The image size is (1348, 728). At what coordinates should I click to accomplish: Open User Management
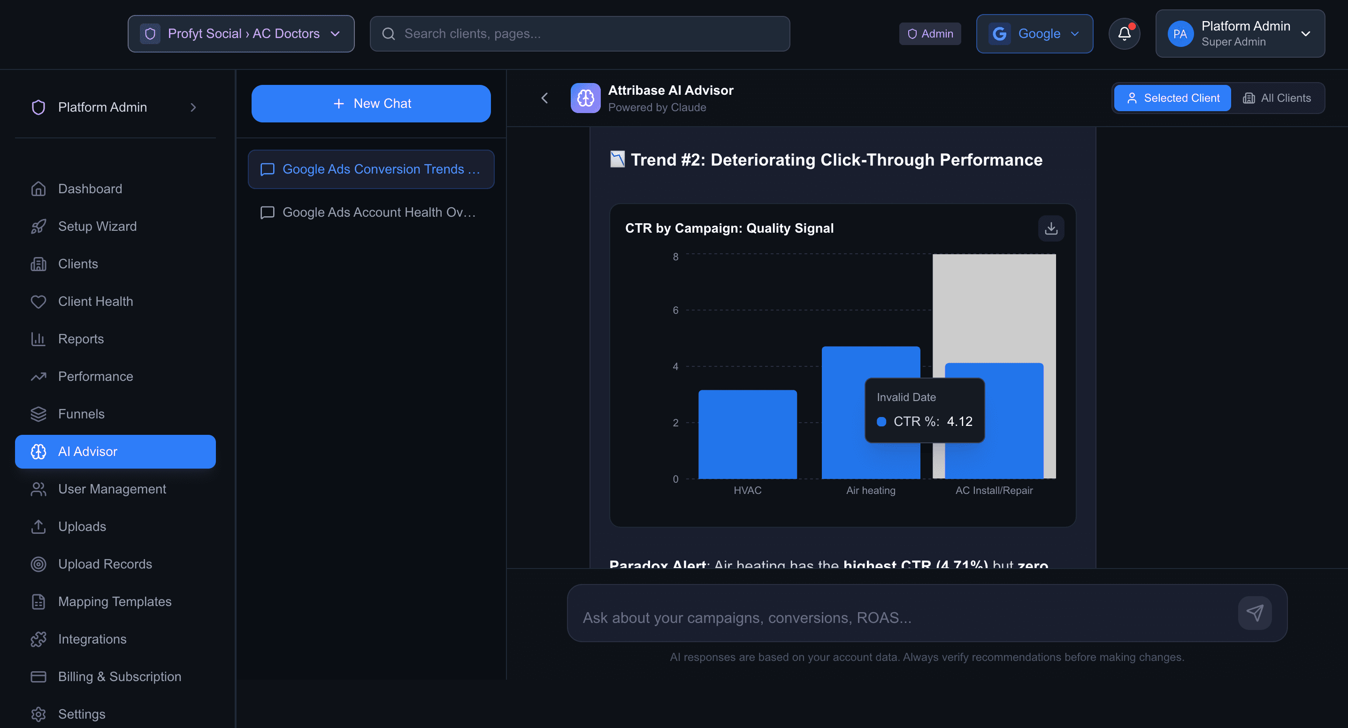tap(115, 490)
